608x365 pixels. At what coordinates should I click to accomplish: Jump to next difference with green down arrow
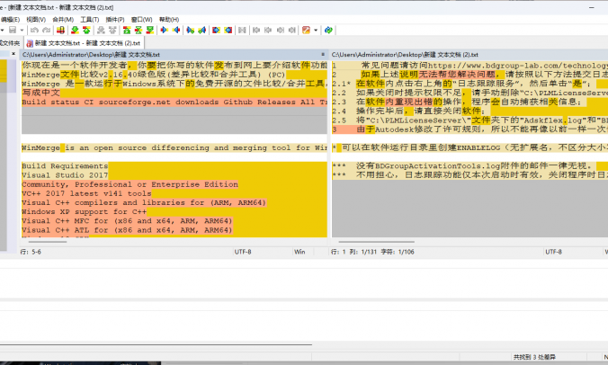click(75, 30)
